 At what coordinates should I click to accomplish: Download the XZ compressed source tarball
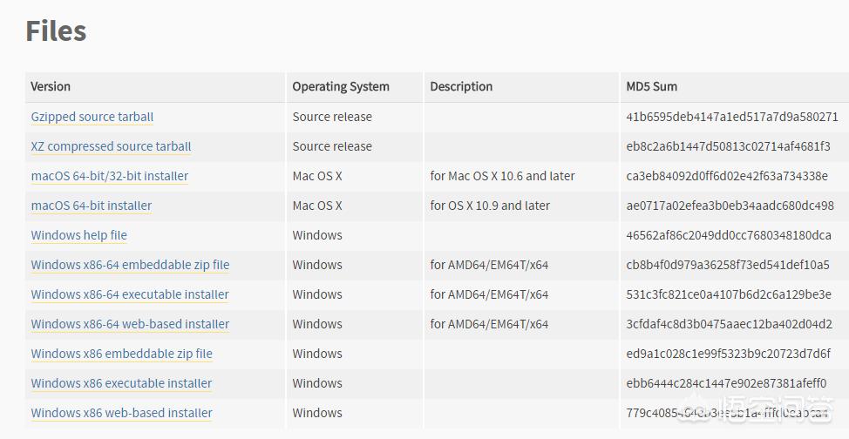[111, 146]
